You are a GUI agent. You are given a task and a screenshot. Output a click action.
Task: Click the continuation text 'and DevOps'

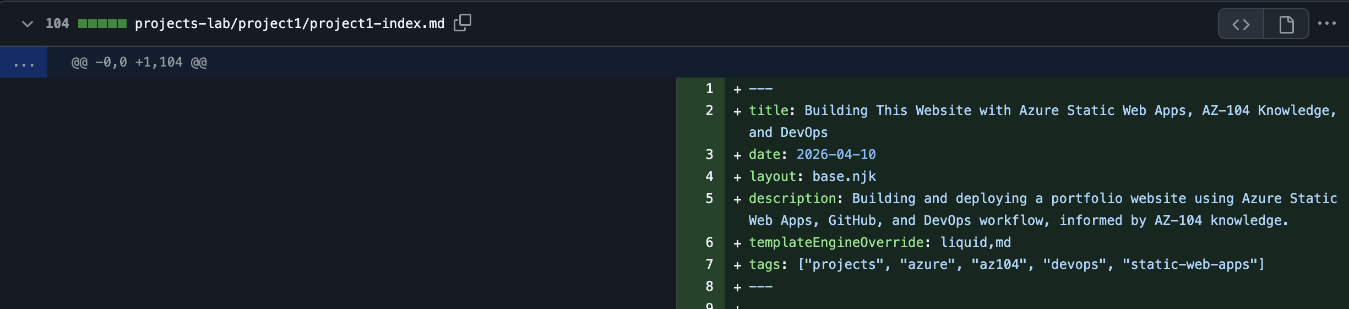[x=788, y=133]
